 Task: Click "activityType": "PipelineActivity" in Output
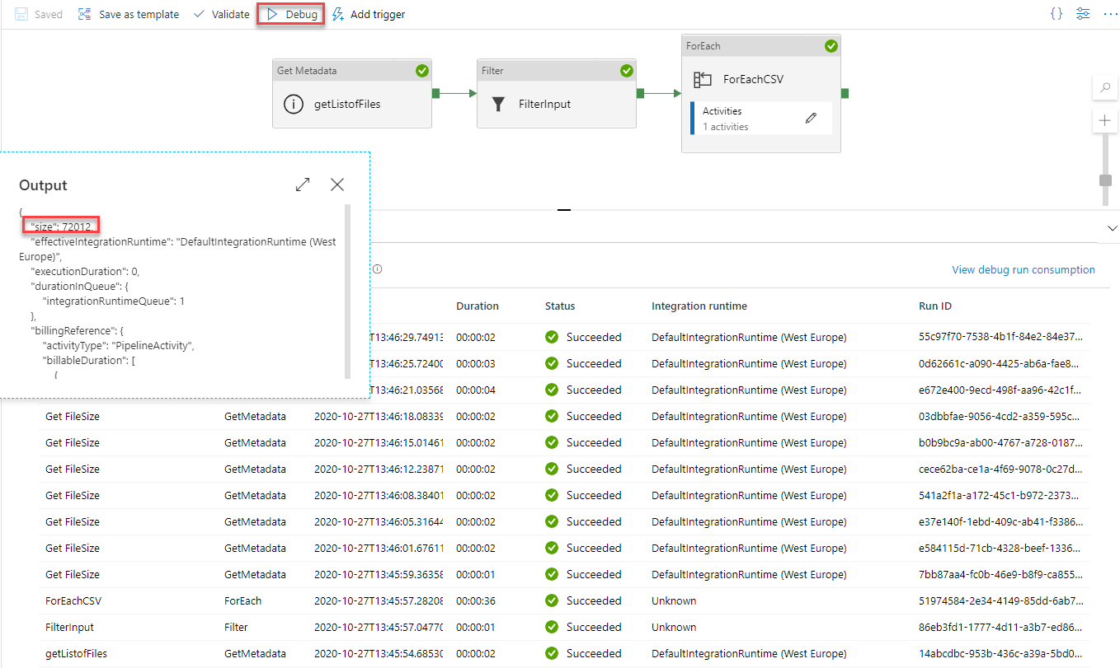coord(118,345)
